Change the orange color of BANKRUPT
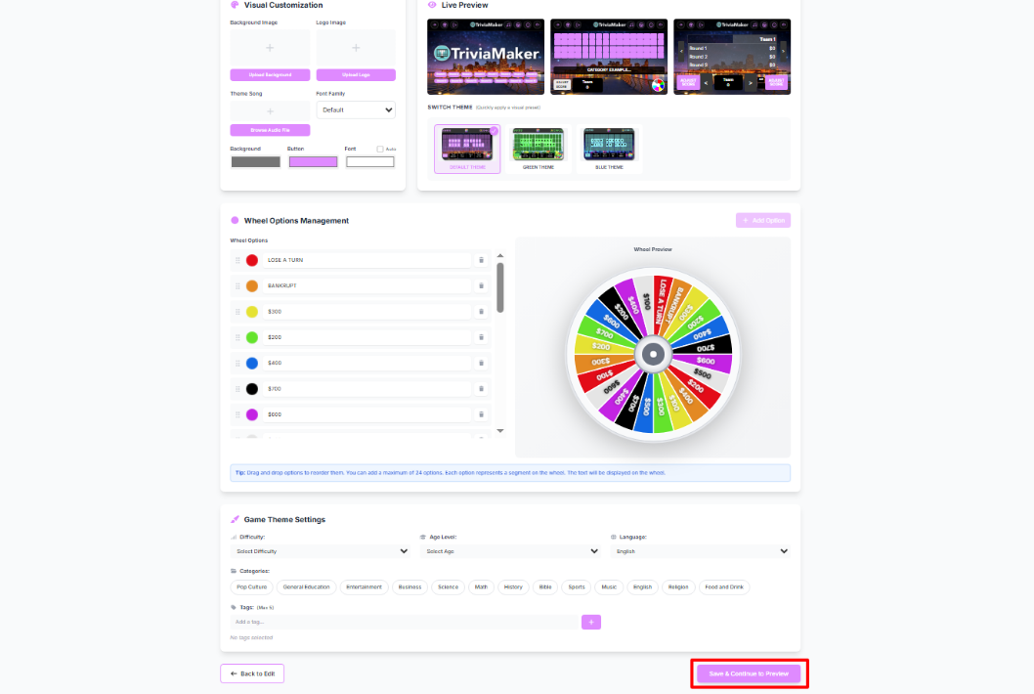The image size is (1034, 694). pyautogui.click(x=252, y=285)
